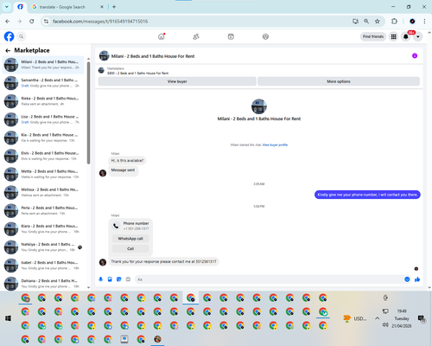This screenshot has height=346, width=432.
Task: Open the Perla conversation
Action: pyautogui.click(x=43, y=210)
